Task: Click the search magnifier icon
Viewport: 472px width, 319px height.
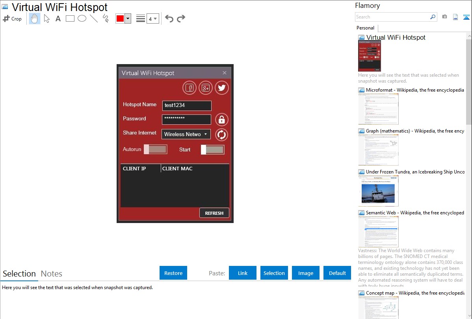Action: [433, 17]
